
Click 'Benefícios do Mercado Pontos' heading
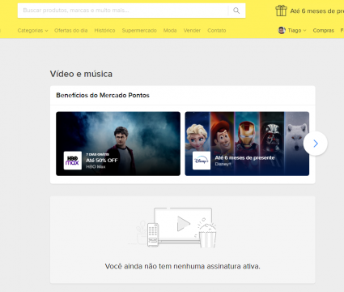pos(103,95)
